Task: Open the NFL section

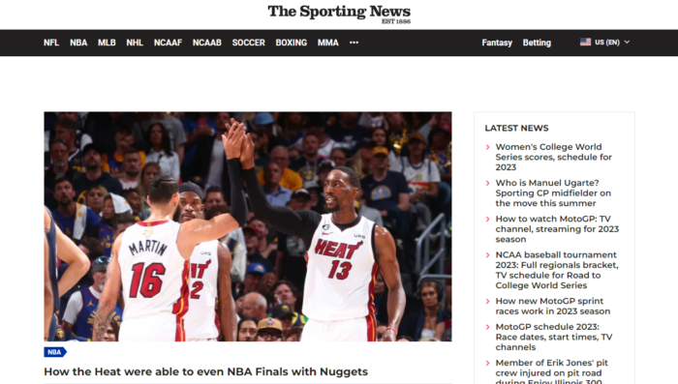Action: [51, 43]
